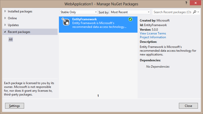Open the View License Terms link

(x=153, y=33)
